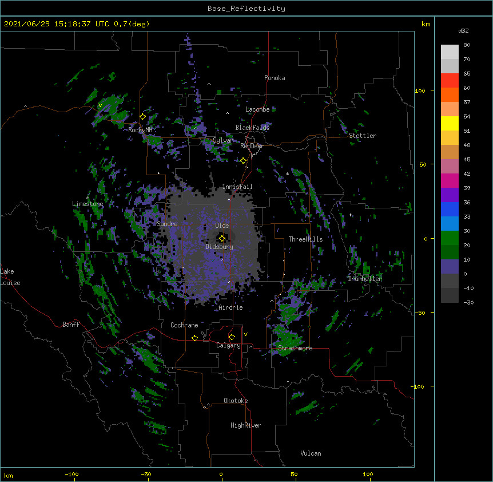Click the Strathmore label

click(x=295, y=348)
